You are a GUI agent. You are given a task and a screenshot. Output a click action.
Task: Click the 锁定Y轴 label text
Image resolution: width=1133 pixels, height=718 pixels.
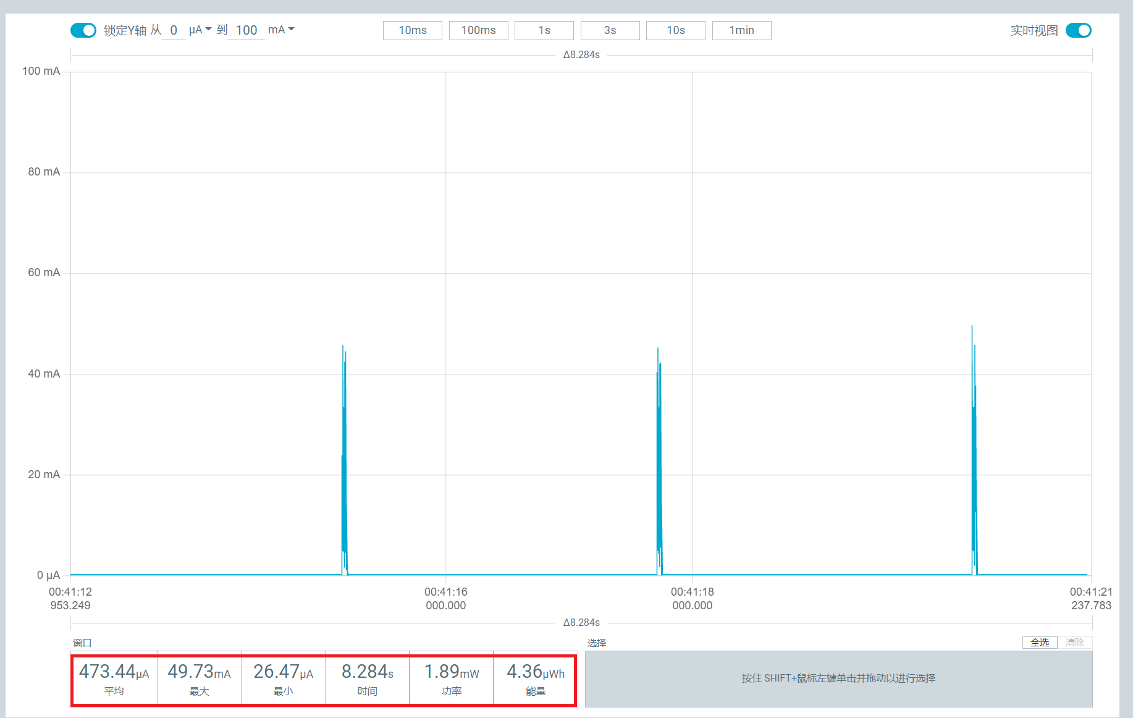125,30
